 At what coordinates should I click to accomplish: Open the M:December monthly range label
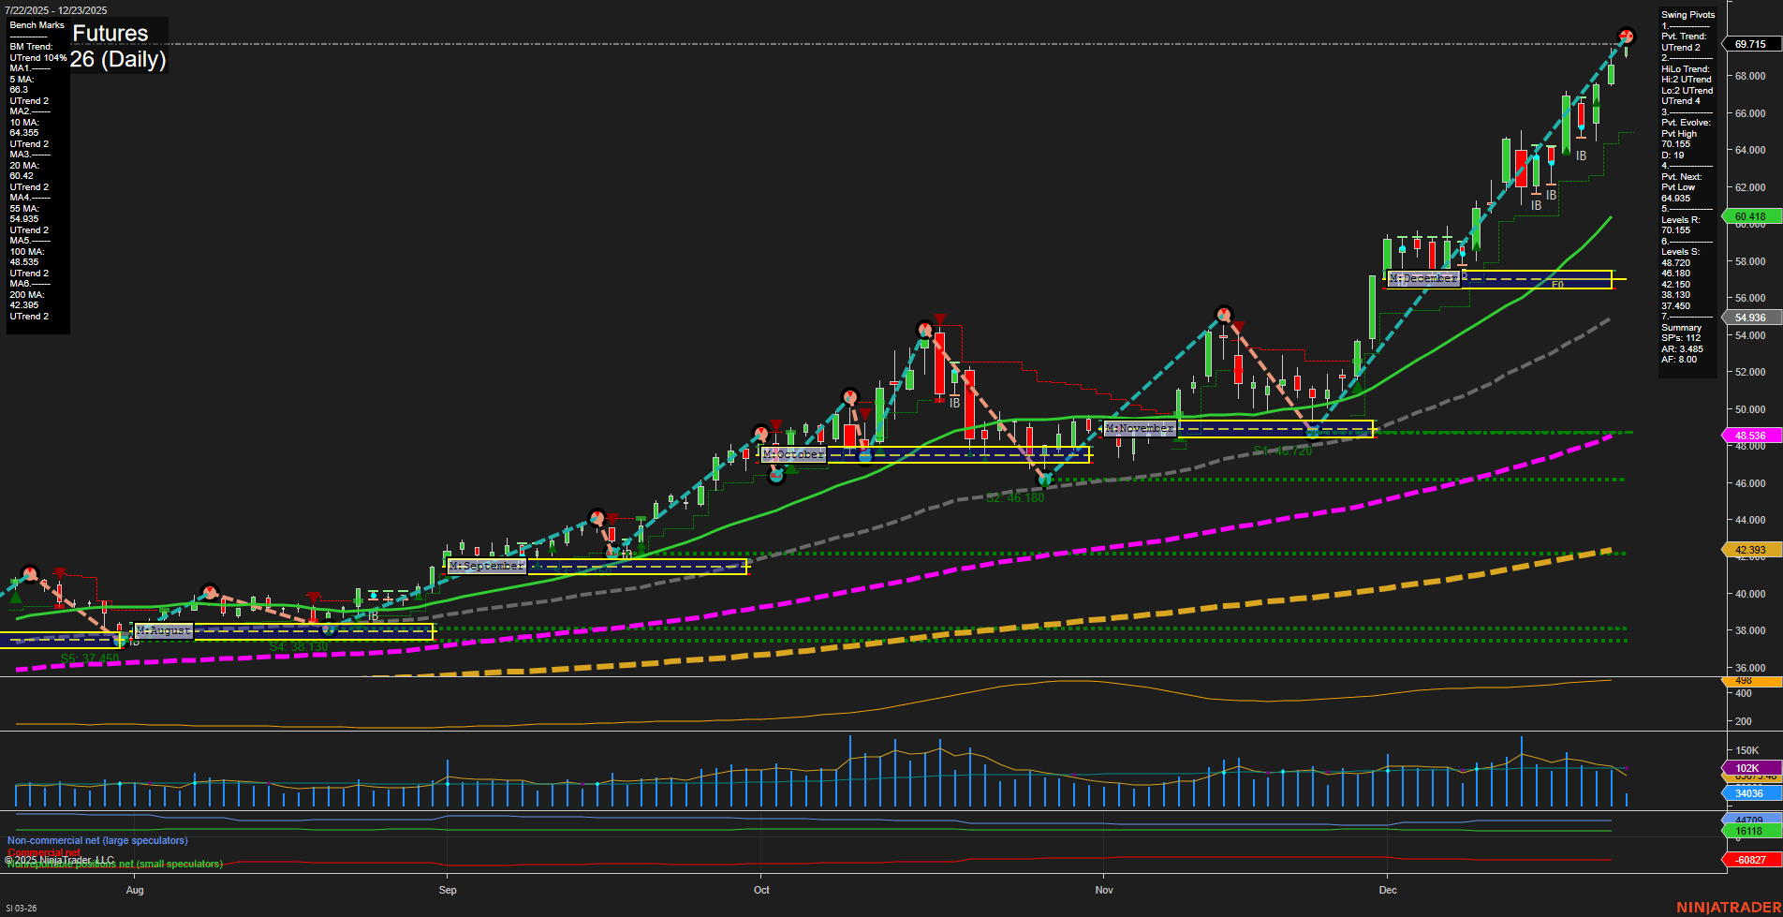[1424, 277]
